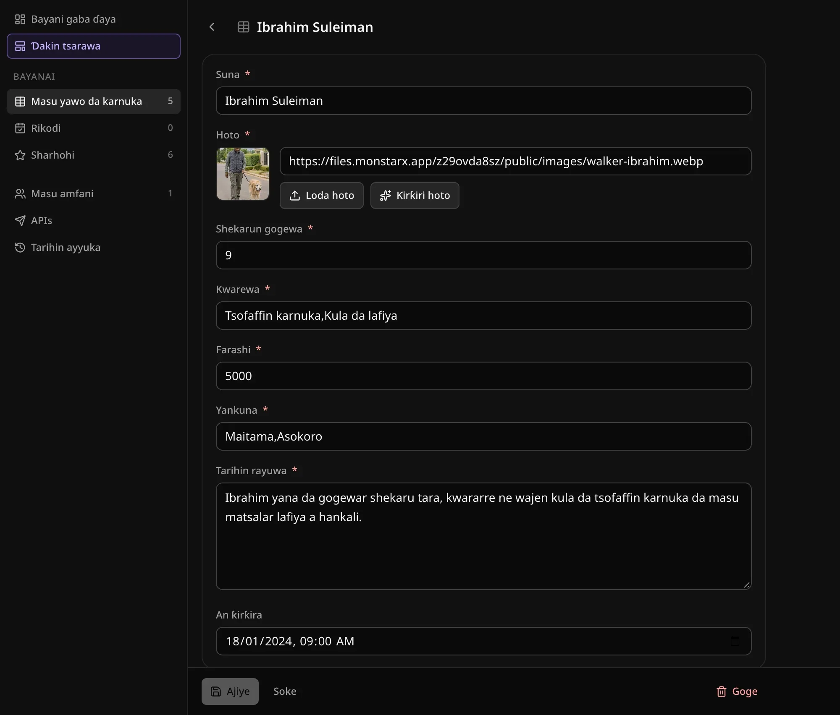Click the Ibrahim Suleiman page title

click(315, 27)
